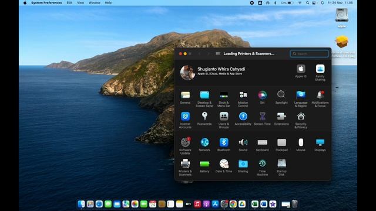Viewport: 376px width, 211px height.
Task: Open Google Chrome from the Dock
Action: coord(233,204)
